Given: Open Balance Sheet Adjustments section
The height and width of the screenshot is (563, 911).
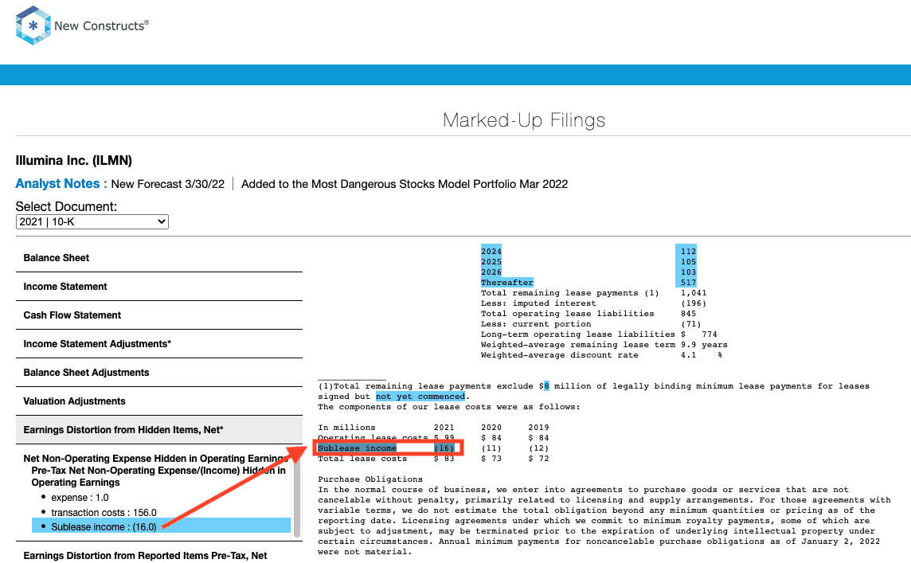Looking at the screenshot, I should click(x=159, y=373).
